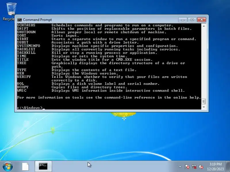The image size is (230, 172).
Task: Click 'Sorts input.' description text
Action: point(65,36)
